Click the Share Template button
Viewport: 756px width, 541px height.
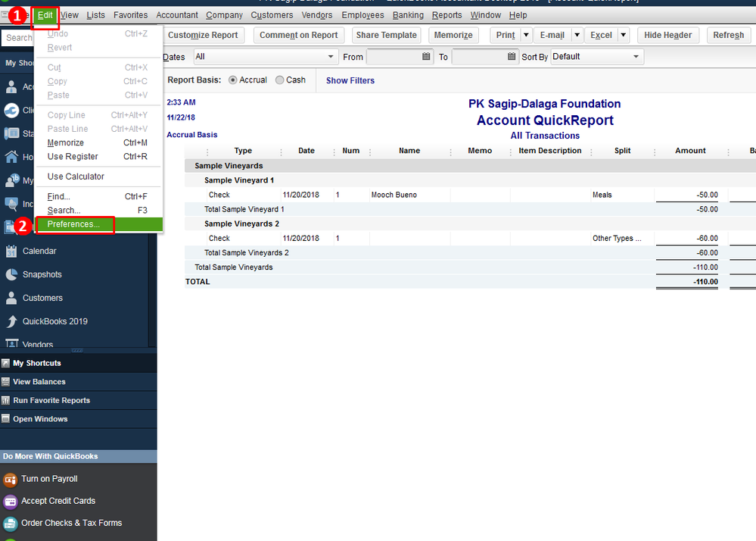coord(386,35)
